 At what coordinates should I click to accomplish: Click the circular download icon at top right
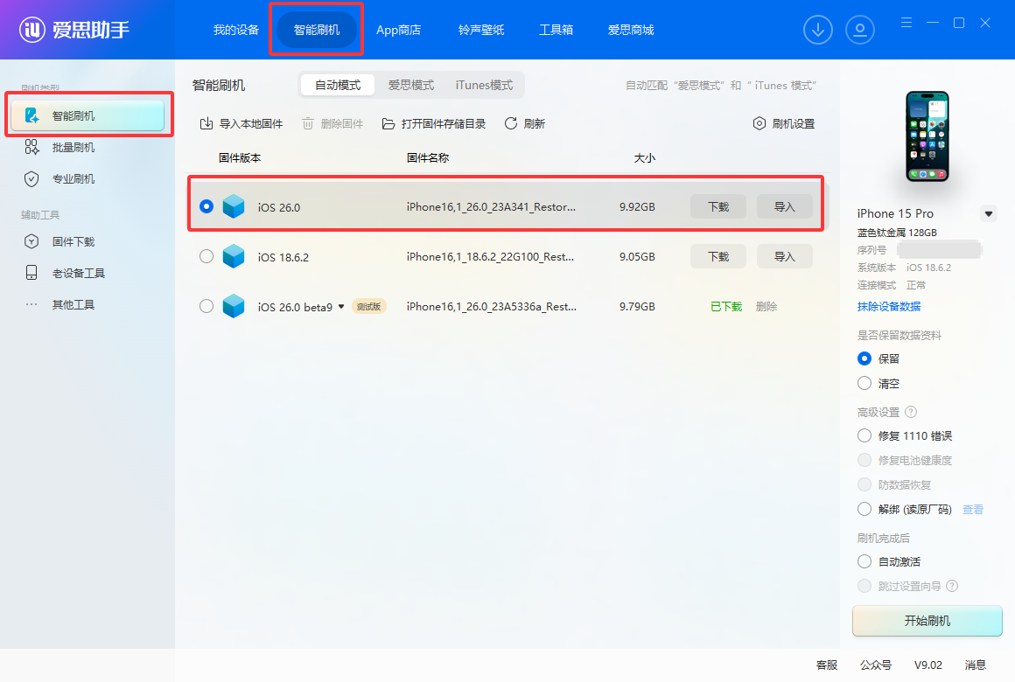(x=818, y=29)
